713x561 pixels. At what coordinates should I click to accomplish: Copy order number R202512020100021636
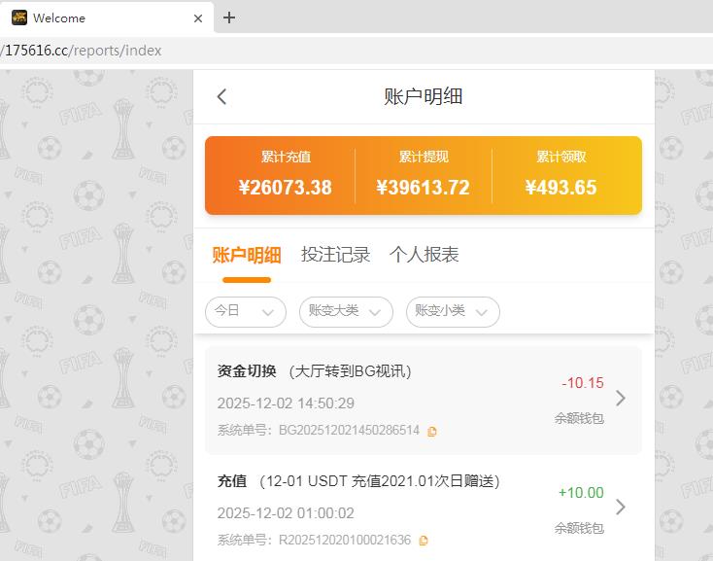424,541
